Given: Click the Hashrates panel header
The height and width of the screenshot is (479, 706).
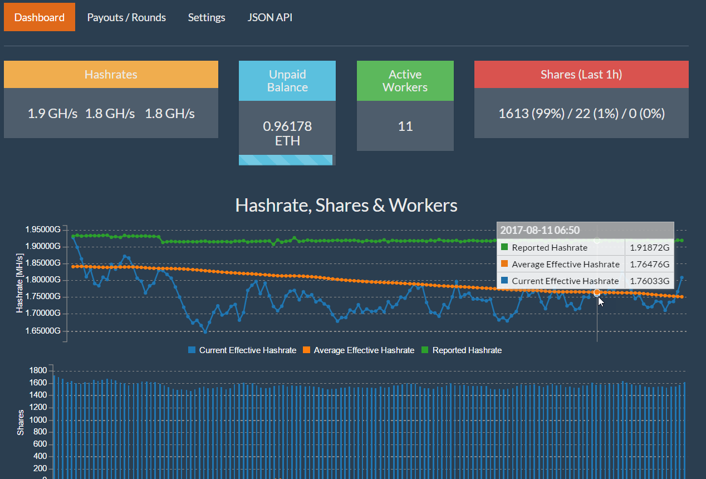Looking at the screenshot, I should [x=111, y=75].
